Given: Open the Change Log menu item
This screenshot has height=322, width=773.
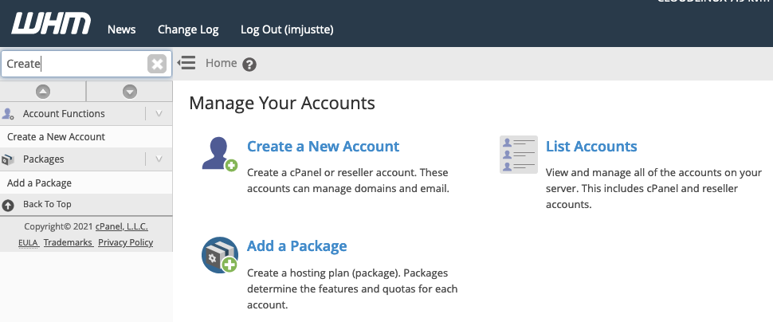Looking at the screenshot, I should (188, 29).
